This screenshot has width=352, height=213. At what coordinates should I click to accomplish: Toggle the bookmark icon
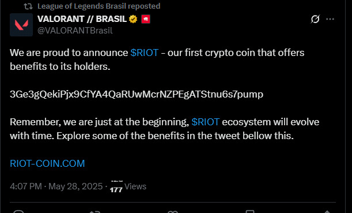[x=250, y=211]
